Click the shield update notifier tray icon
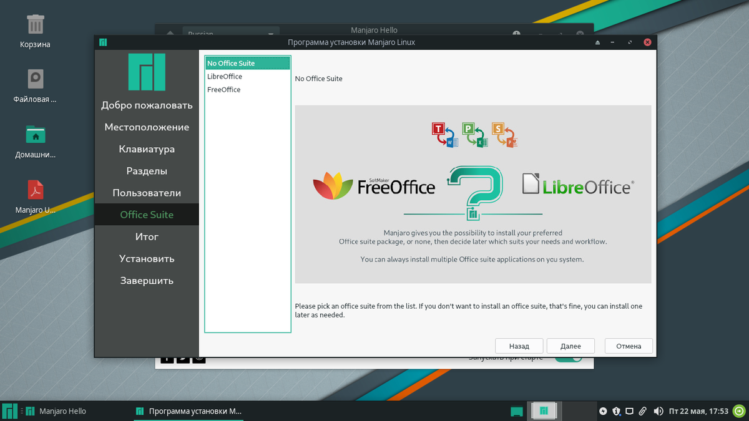This screenshot has height=421, width=749. [616, 411]
